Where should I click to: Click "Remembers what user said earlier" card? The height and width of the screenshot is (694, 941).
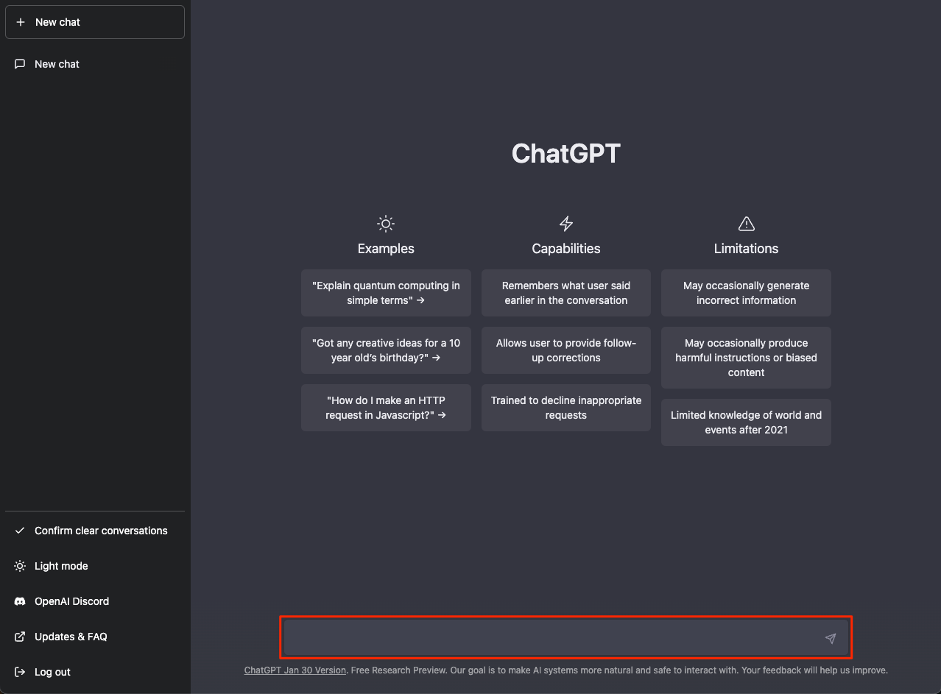566,293
